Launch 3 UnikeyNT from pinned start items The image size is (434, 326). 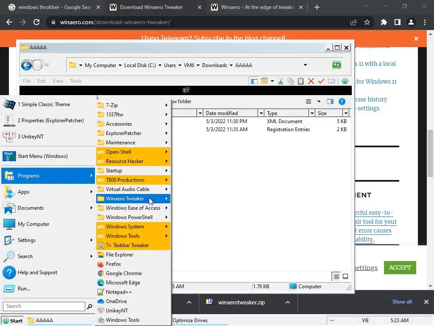pos(48,137)
